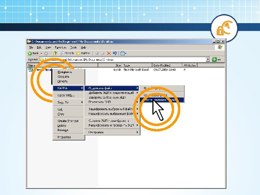
Task: Click the Forward arrow icon in the toolbar
Action: (46, 53)
